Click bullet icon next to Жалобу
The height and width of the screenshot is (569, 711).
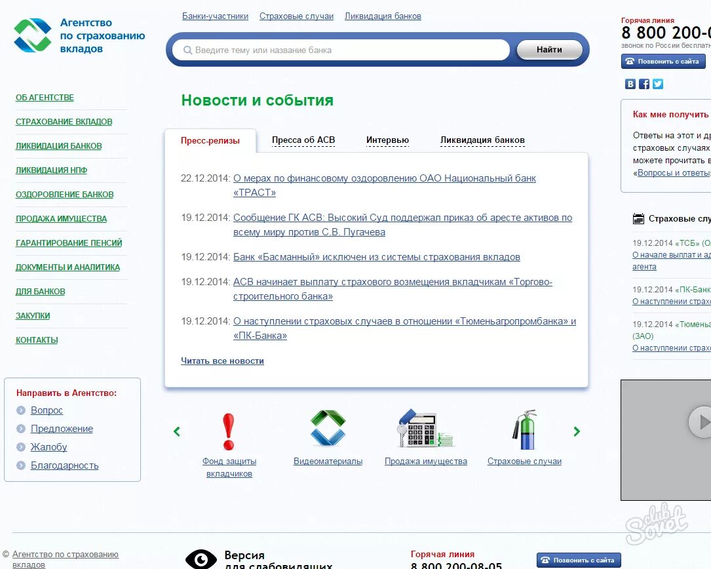point(21,447)
